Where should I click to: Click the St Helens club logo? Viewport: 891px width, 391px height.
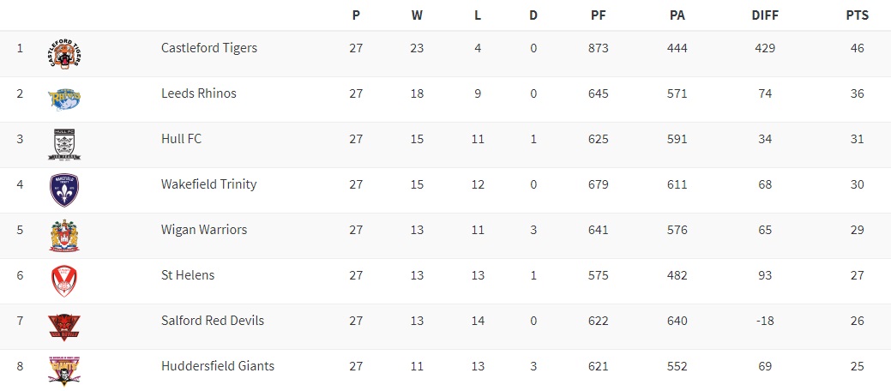pyautogui.click(x=64, y=280)
